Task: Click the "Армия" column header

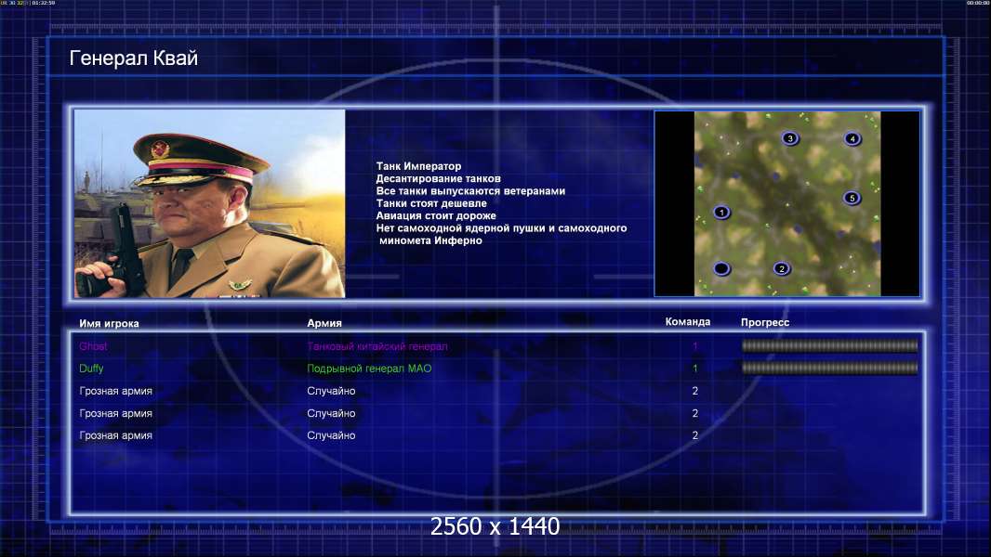Action: [x=324, y=323]
